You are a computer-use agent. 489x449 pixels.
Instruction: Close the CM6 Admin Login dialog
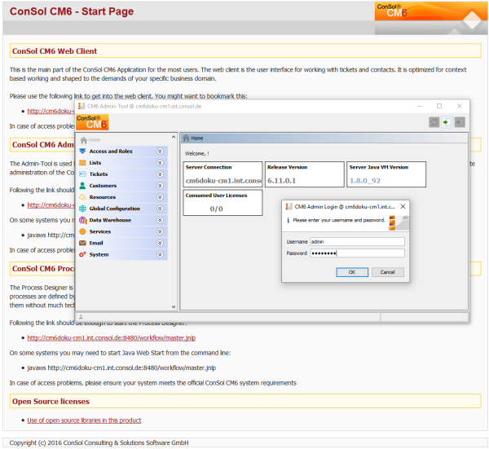tap(403, 206)
